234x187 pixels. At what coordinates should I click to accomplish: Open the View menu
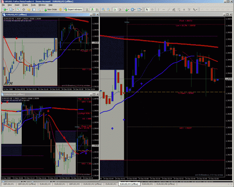10,5
